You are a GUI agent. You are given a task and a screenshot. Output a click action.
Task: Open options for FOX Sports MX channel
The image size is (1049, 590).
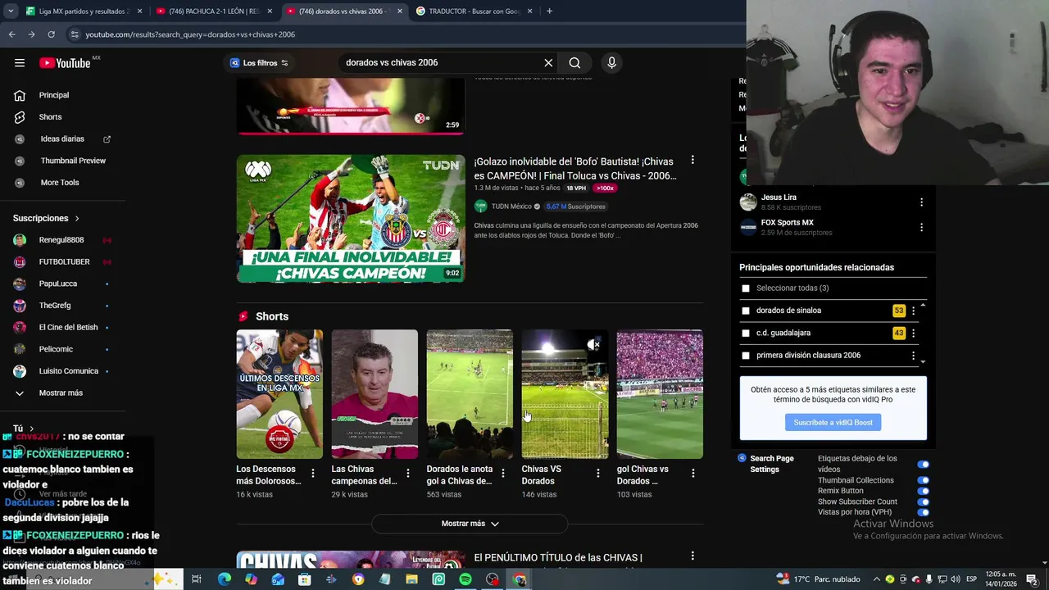pyautogui.click(x=921, y=227)
